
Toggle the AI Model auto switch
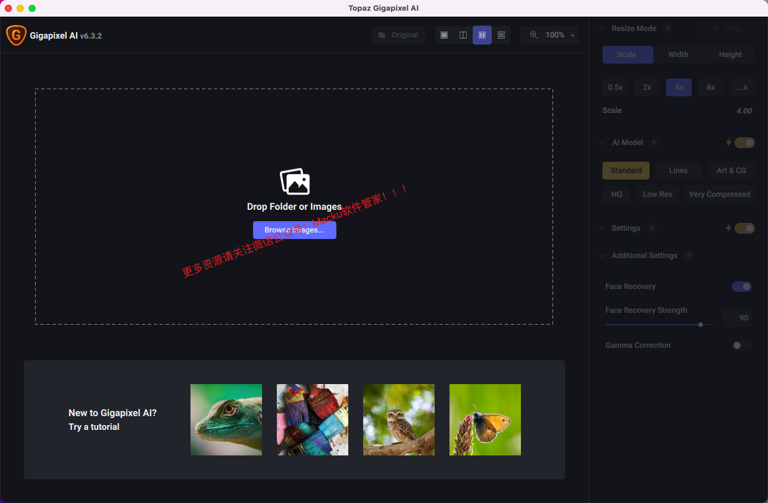point(745,143)
